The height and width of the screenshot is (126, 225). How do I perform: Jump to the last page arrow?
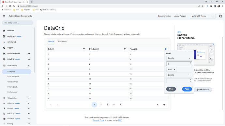click(164, 105)
